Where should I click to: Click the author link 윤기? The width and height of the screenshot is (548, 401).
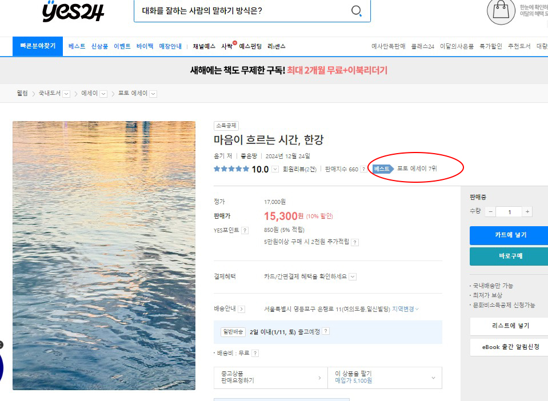[x=219, y=156]
